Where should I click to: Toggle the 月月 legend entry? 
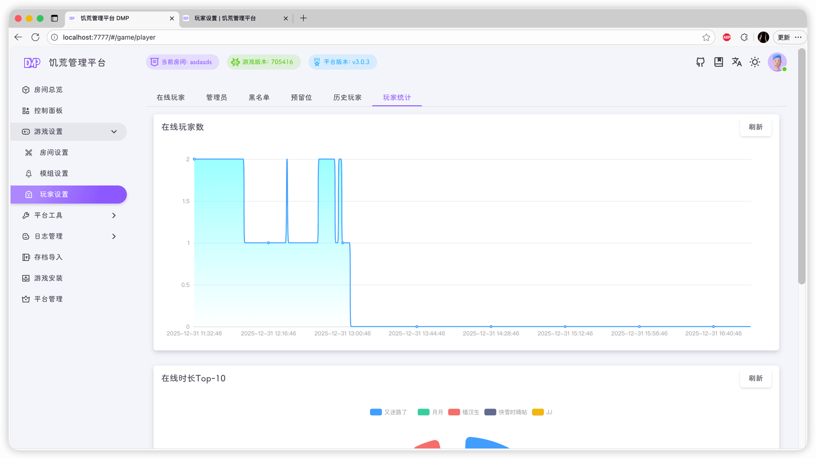tap(430, 412)
